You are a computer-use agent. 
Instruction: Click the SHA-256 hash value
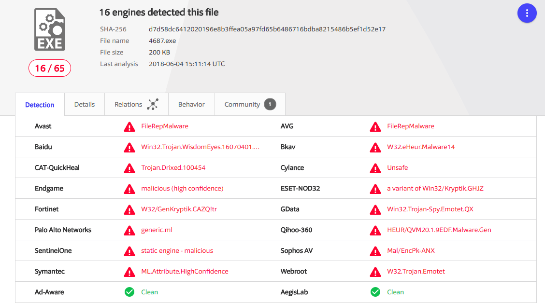[x=267, y=29]
